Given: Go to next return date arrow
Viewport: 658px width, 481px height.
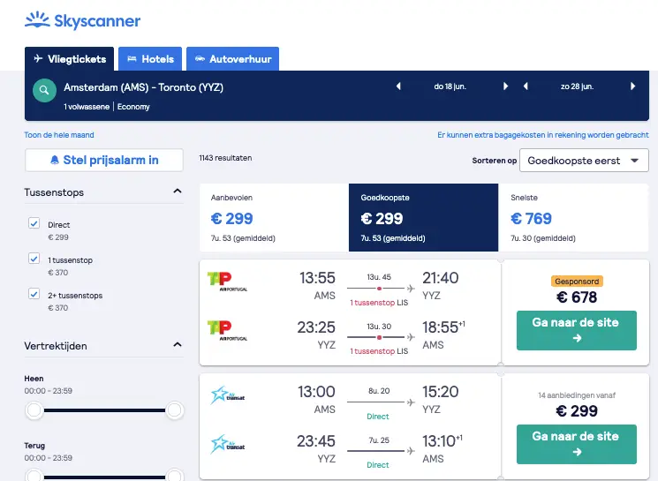Looking at the screenshot, I should (x=632, y=86).
